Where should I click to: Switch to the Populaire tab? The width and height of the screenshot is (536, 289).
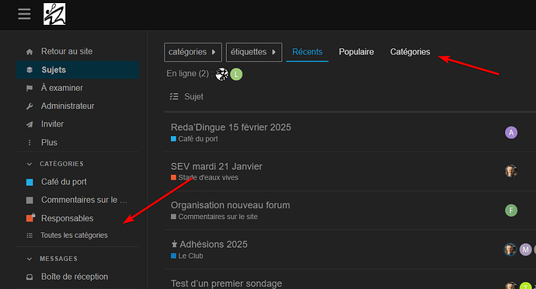tap(357, 52)
